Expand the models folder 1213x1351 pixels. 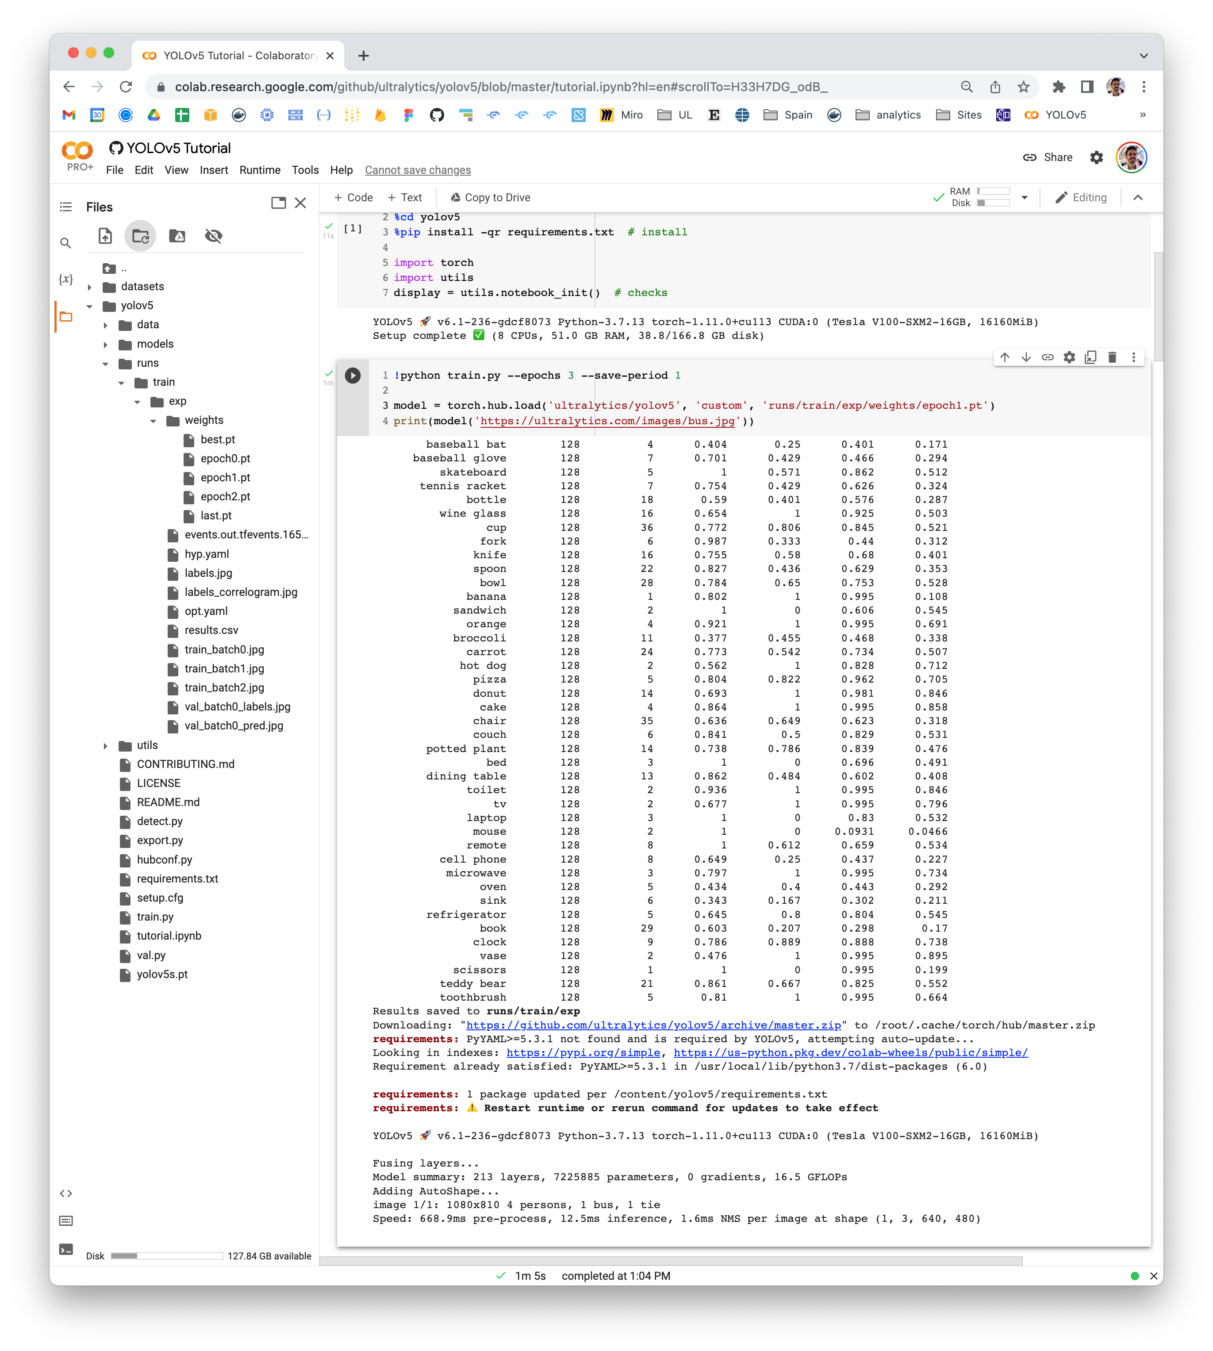[x=105, y=345]
